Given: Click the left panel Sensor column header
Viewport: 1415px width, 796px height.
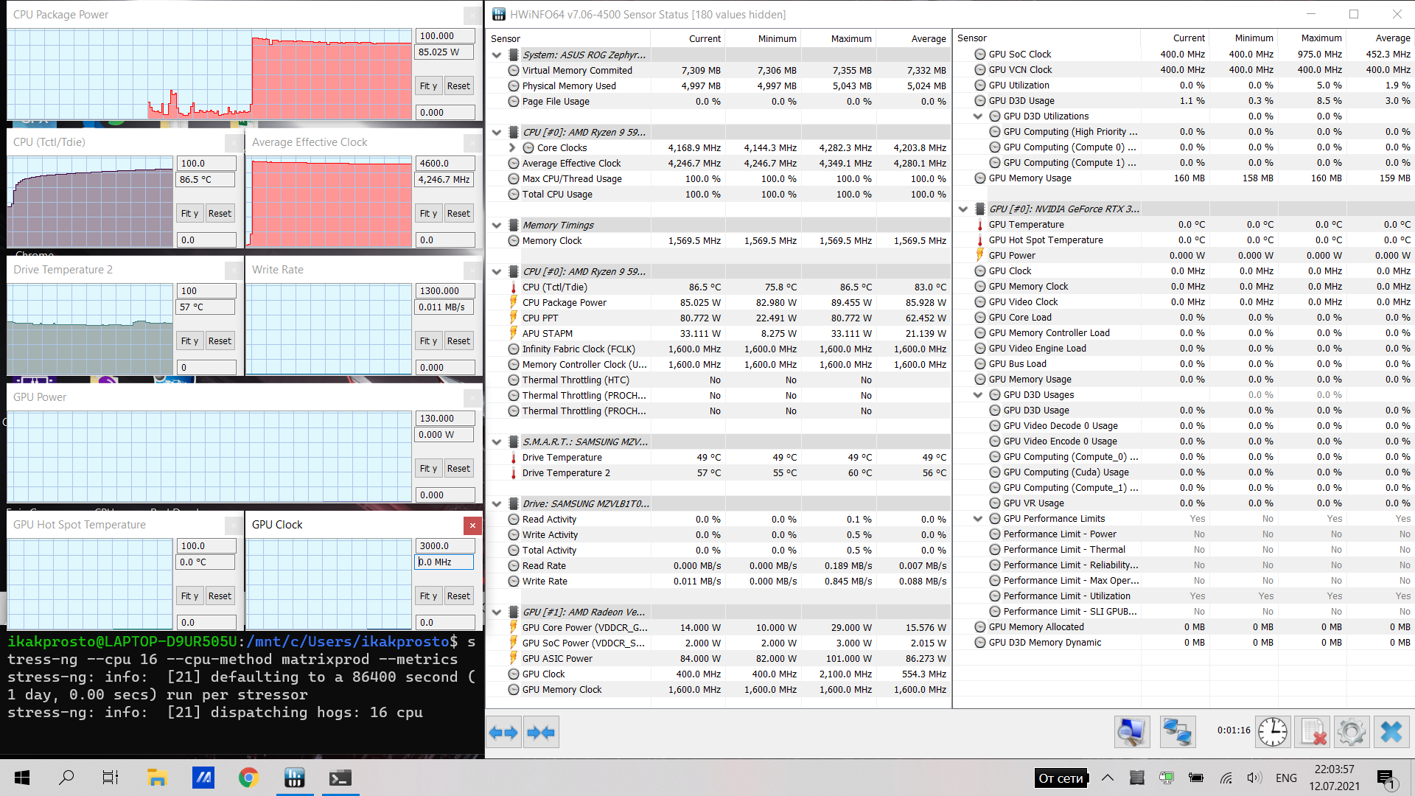Looking at the screenshot, I should click(569, 38).
